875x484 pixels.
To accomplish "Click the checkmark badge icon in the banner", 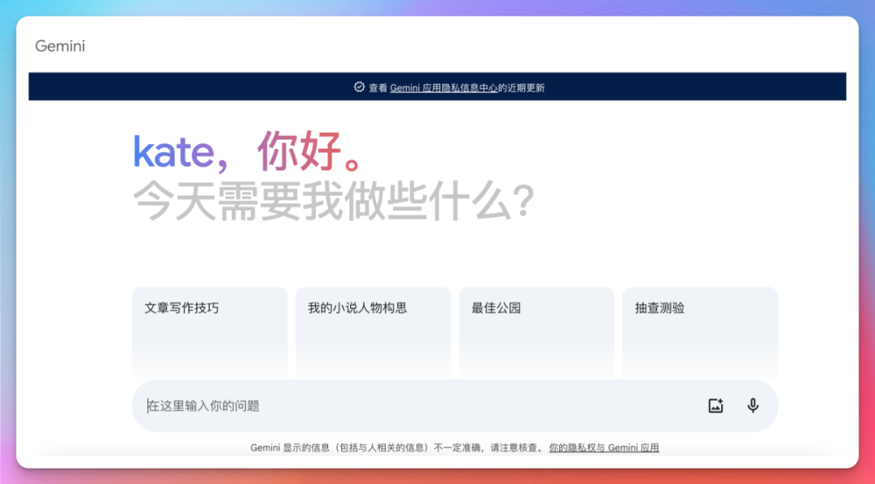I will (359, 87).
